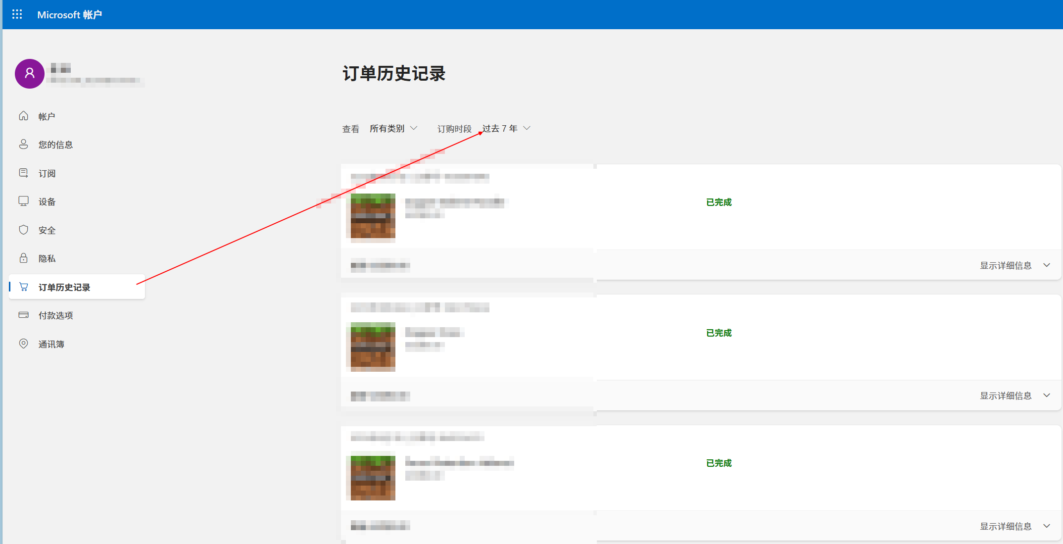Go to 付款选项 menu item
This screenshot has height=544, width=1063.
55,315
